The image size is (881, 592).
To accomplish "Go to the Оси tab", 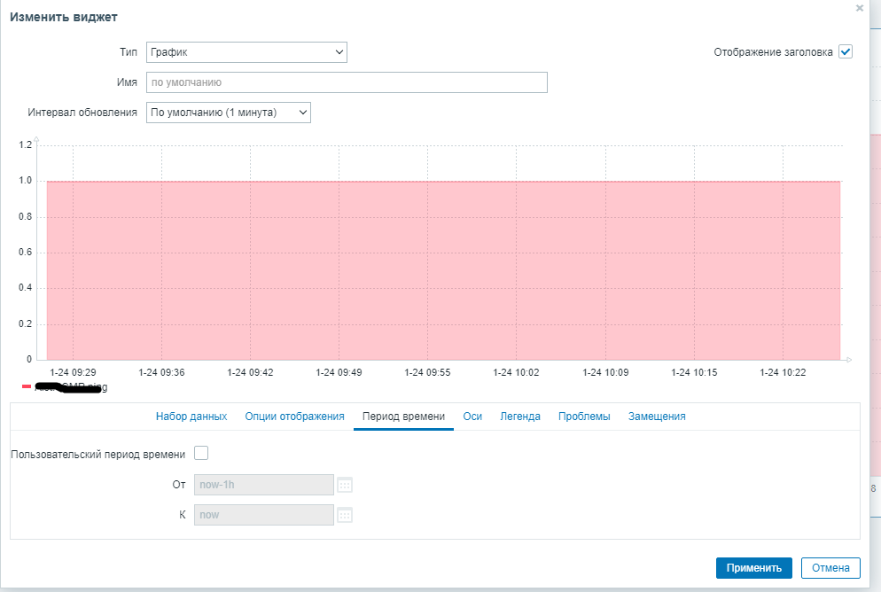I will coord(472,417).
